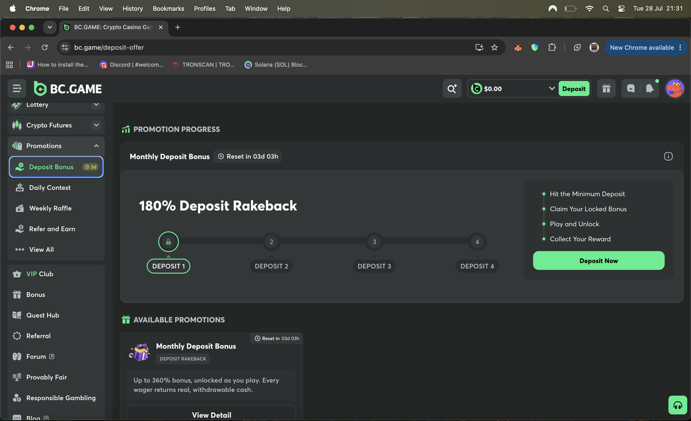691x421 pixels.
Task: Open the History menu in menu bar
Action: (x=132, y=9)
